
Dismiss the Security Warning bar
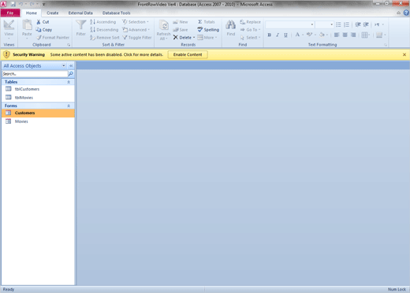click(x=404, y=54)
